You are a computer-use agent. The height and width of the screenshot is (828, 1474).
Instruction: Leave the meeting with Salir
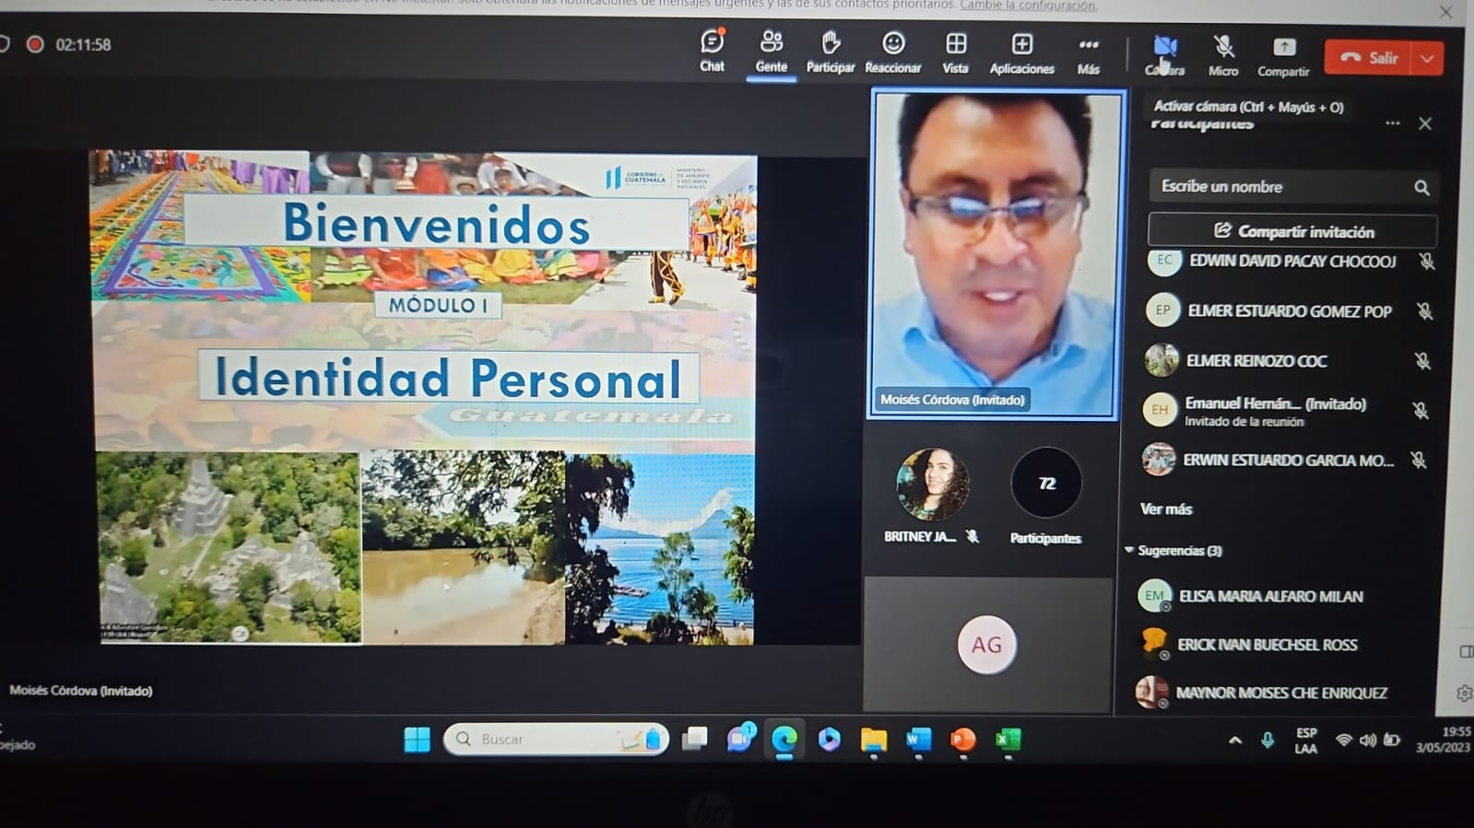tap(1370, 58)
